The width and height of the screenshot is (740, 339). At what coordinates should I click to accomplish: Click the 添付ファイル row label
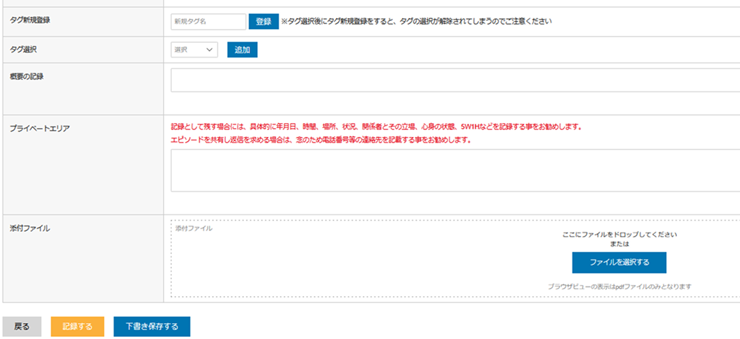[x=30, y=228]
